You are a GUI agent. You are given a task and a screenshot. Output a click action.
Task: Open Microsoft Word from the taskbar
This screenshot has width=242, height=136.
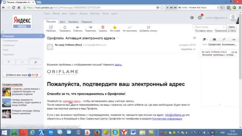point(133,133)
